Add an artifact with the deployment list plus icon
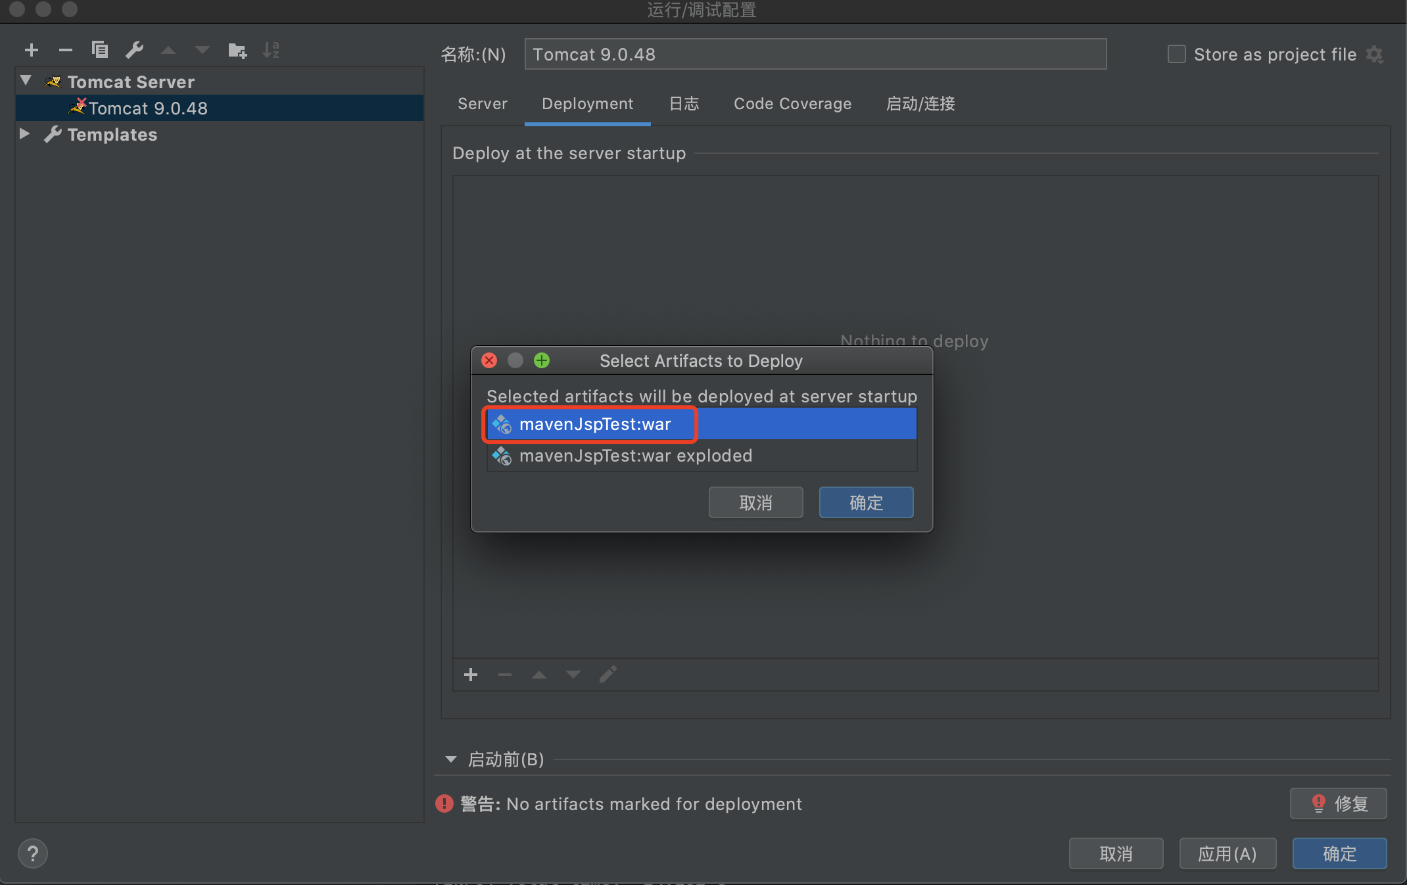 coord(471,675)
